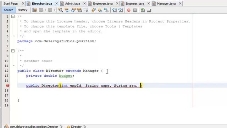227x128 pixels.
Task: Click the Find Selection magnifier icon
Action: 61,10
